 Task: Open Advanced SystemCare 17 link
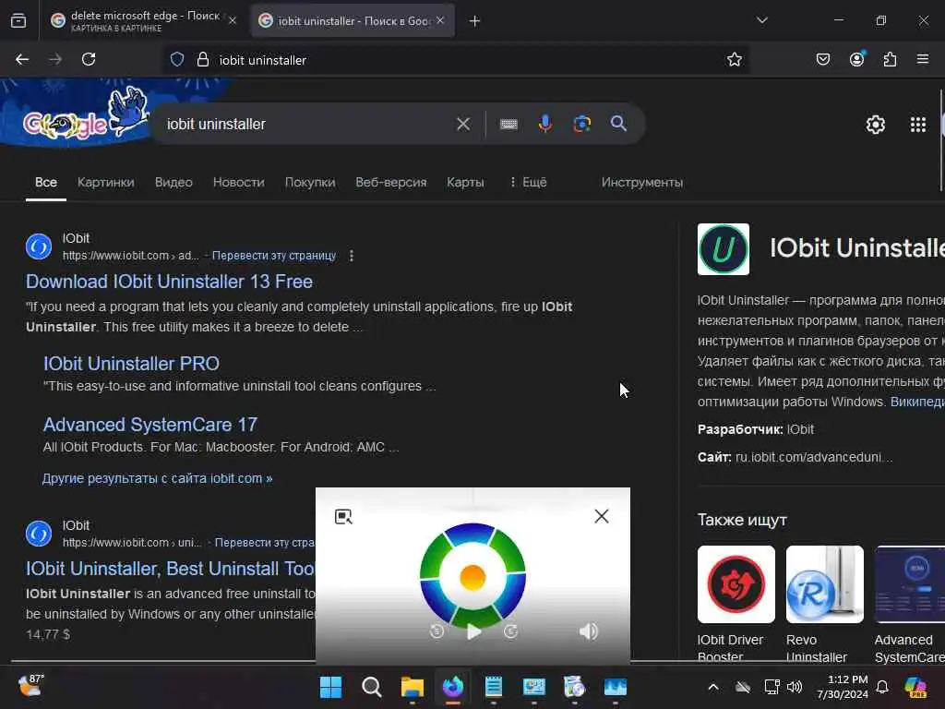[x=150, y=425]
